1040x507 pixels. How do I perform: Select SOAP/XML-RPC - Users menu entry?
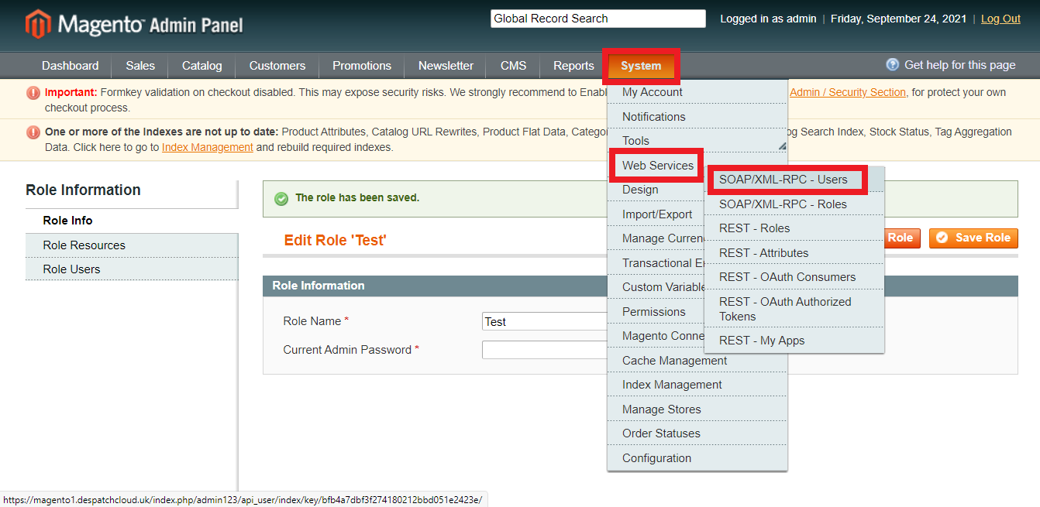(x=783, y=180)
